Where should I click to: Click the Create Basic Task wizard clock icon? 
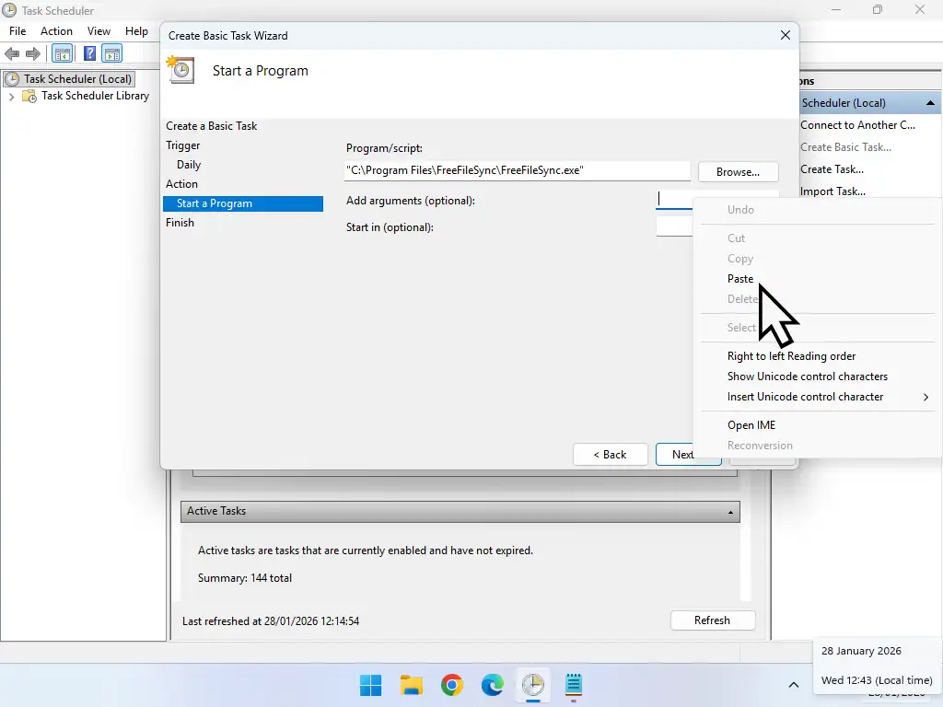[x=180, y=70]
